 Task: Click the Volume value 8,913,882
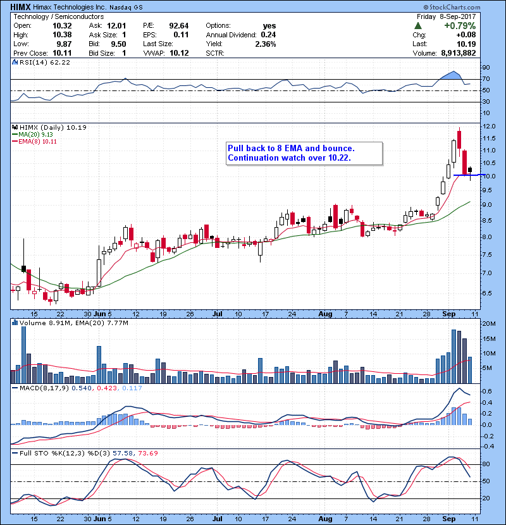tap(459, 53)
